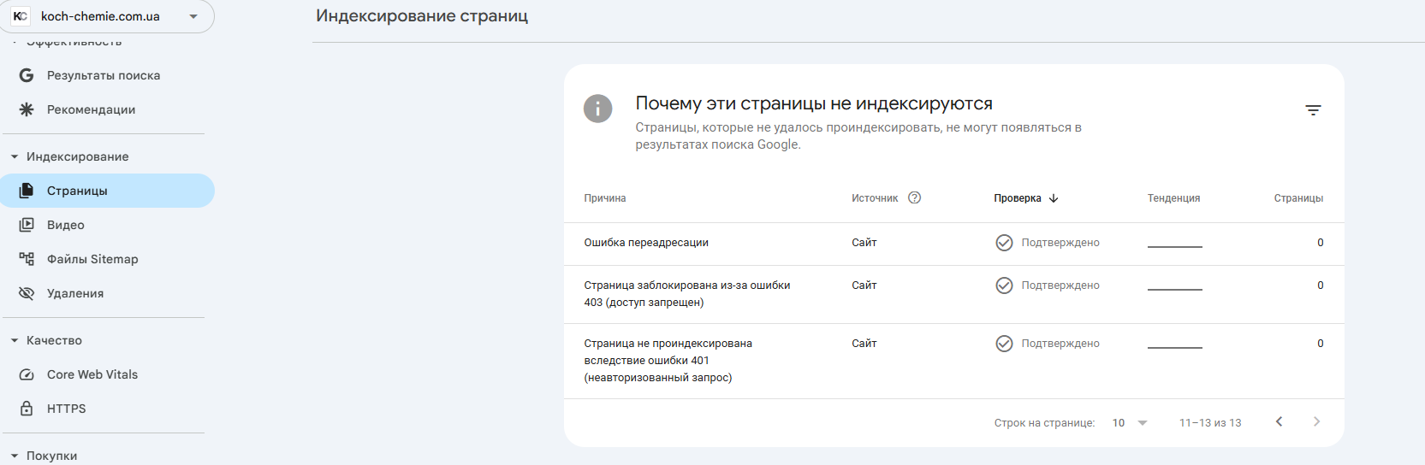
Task: Click the Видео sidebar icon
Action: pos(27,225)
